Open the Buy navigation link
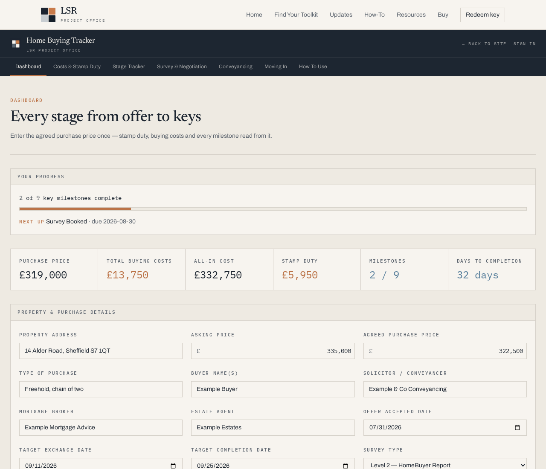 (x=443, y=15)
